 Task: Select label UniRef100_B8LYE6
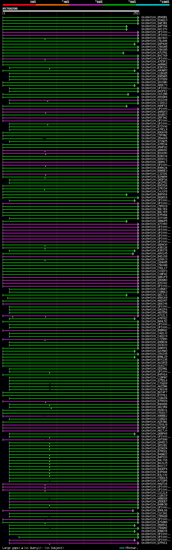(x=154, y=209)
